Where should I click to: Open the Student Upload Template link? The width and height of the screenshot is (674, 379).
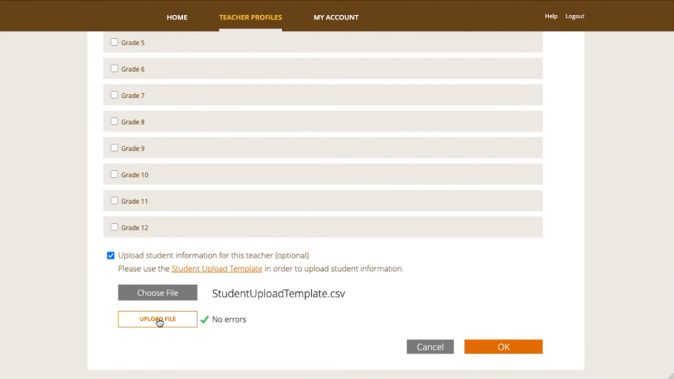[216, 268]
